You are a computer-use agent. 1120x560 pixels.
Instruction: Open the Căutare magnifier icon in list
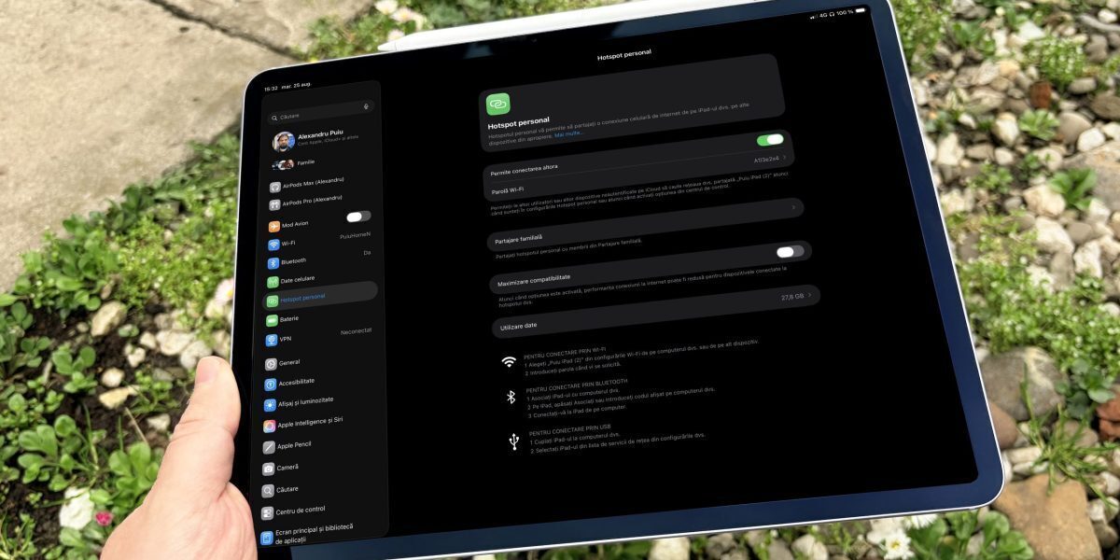pyautogui.click(x=268, y=491)
